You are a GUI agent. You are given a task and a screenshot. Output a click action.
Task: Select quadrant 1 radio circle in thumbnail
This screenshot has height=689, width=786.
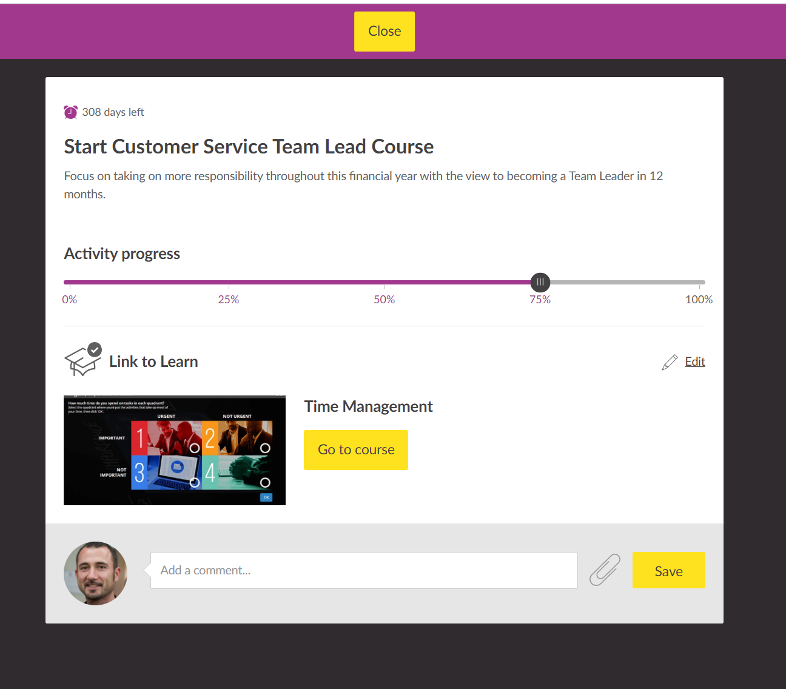(195, 448)
